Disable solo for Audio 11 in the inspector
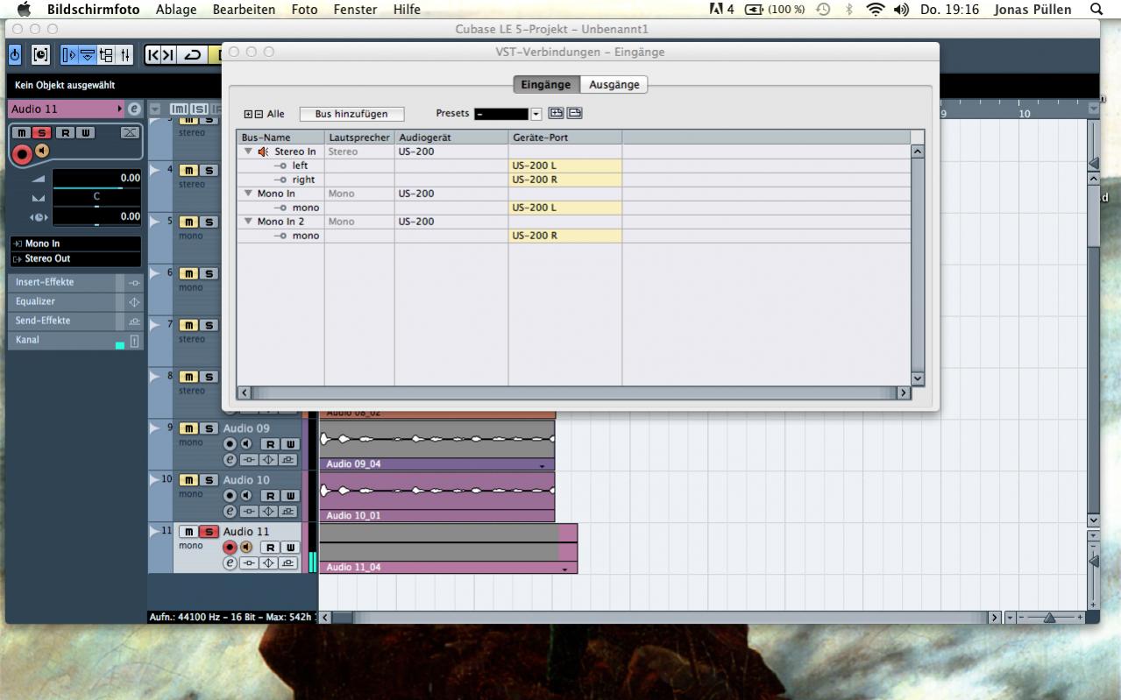This screenshot has height=700, width=1121. (x=42, y=132)
